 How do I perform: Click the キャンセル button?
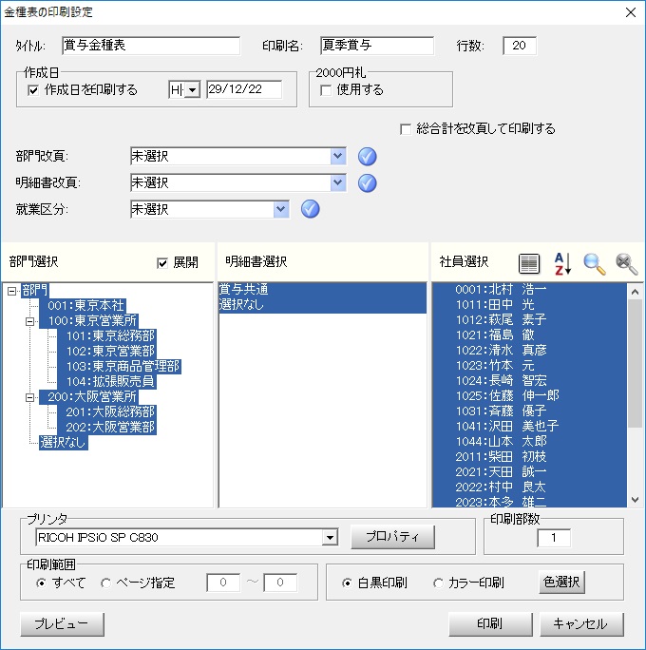(x=581, y=624)
